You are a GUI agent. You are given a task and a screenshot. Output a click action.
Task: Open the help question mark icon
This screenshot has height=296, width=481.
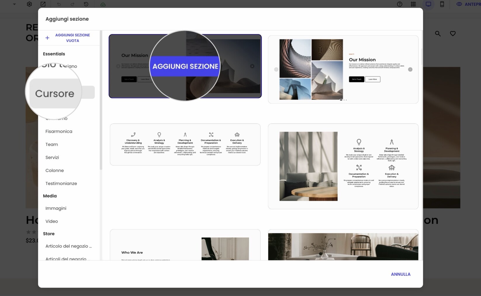click(399, 4)
